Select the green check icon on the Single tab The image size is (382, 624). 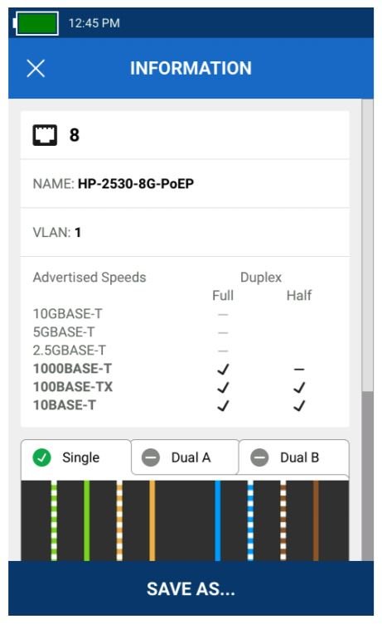click(41, 457)
